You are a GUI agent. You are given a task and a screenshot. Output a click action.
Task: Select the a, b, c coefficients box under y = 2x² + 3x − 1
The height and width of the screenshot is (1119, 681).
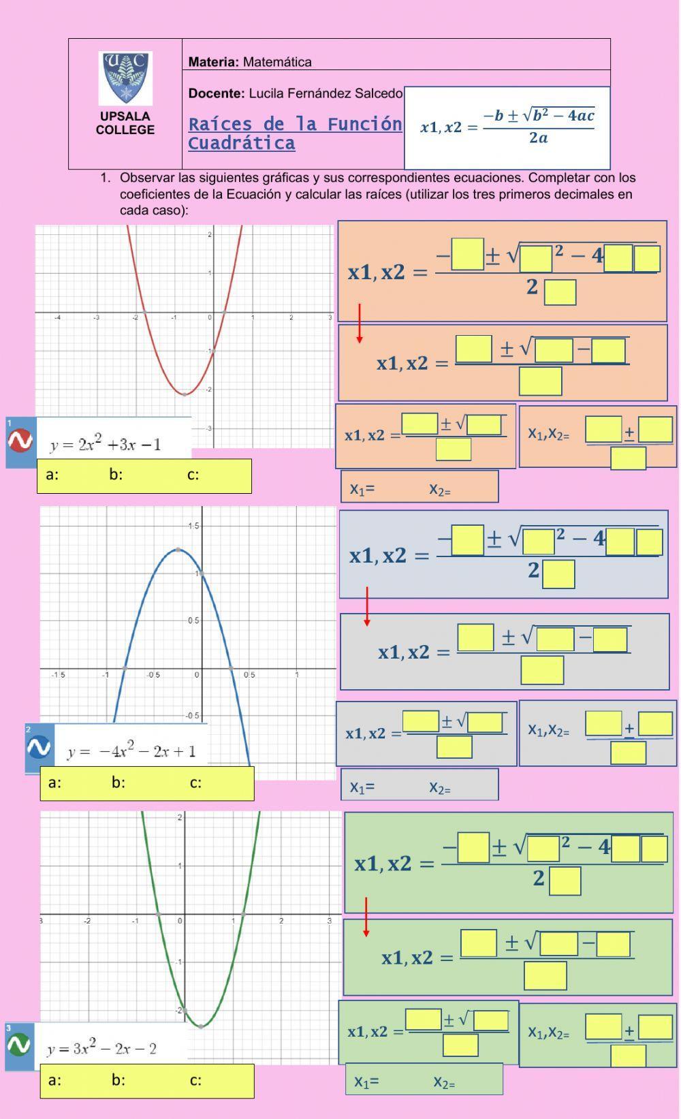click(144, 475)
